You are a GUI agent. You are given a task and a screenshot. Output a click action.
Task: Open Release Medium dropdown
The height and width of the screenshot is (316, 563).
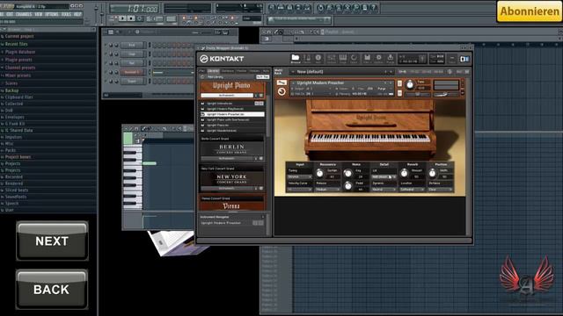328,190
